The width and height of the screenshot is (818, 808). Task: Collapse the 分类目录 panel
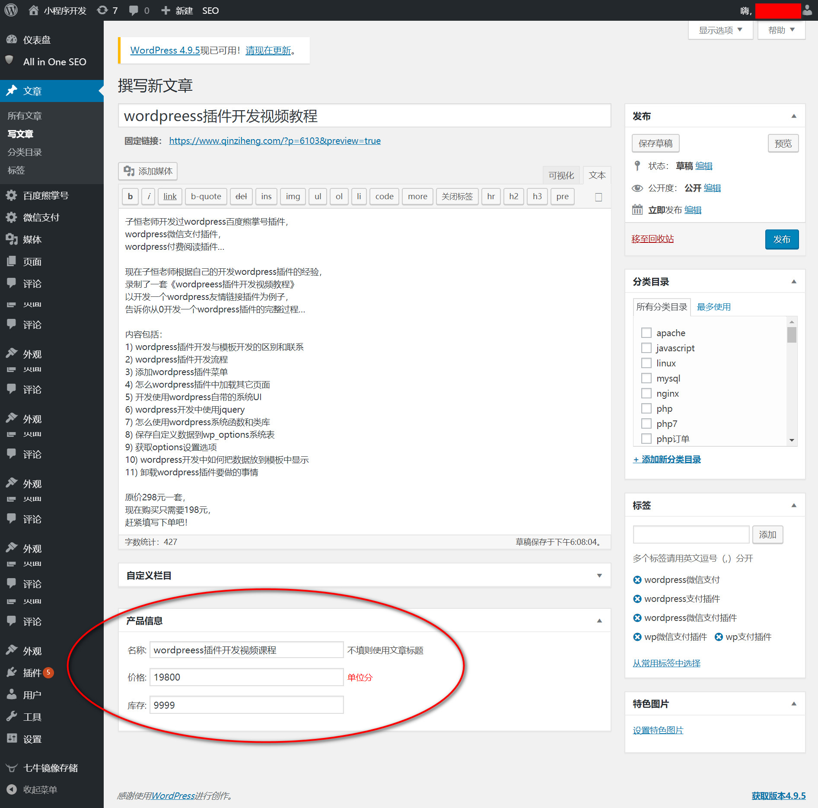tap(794, 281)
